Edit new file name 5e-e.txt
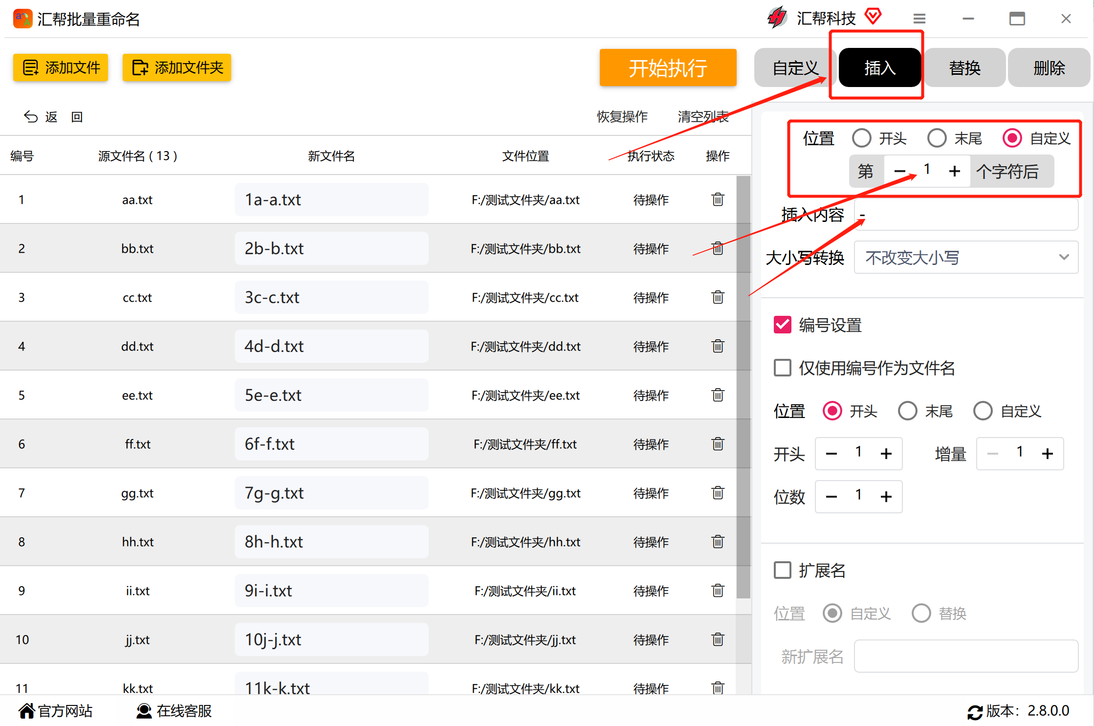This screenshot has height=726, width=1094. (x=331, y=395)
